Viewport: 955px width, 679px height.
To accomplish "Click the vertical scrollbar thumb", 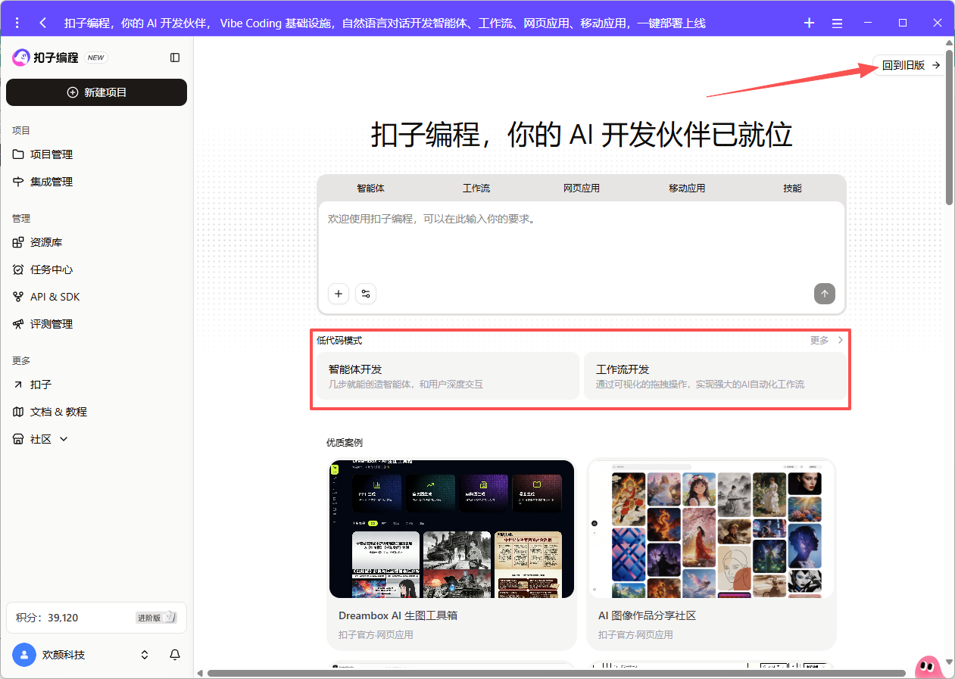I will pos(949,129).
